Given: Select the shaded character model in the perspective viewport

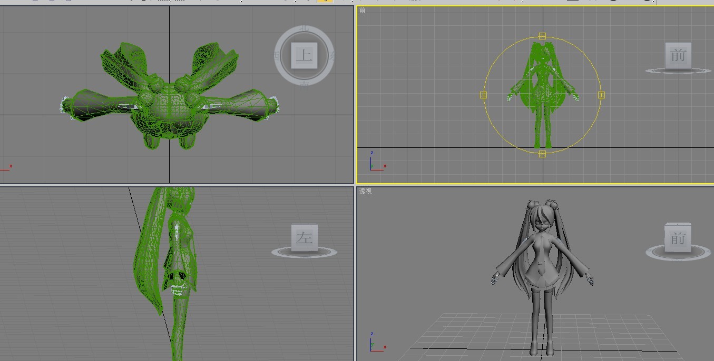Looking at the screenshot, I should pos(542,277).
